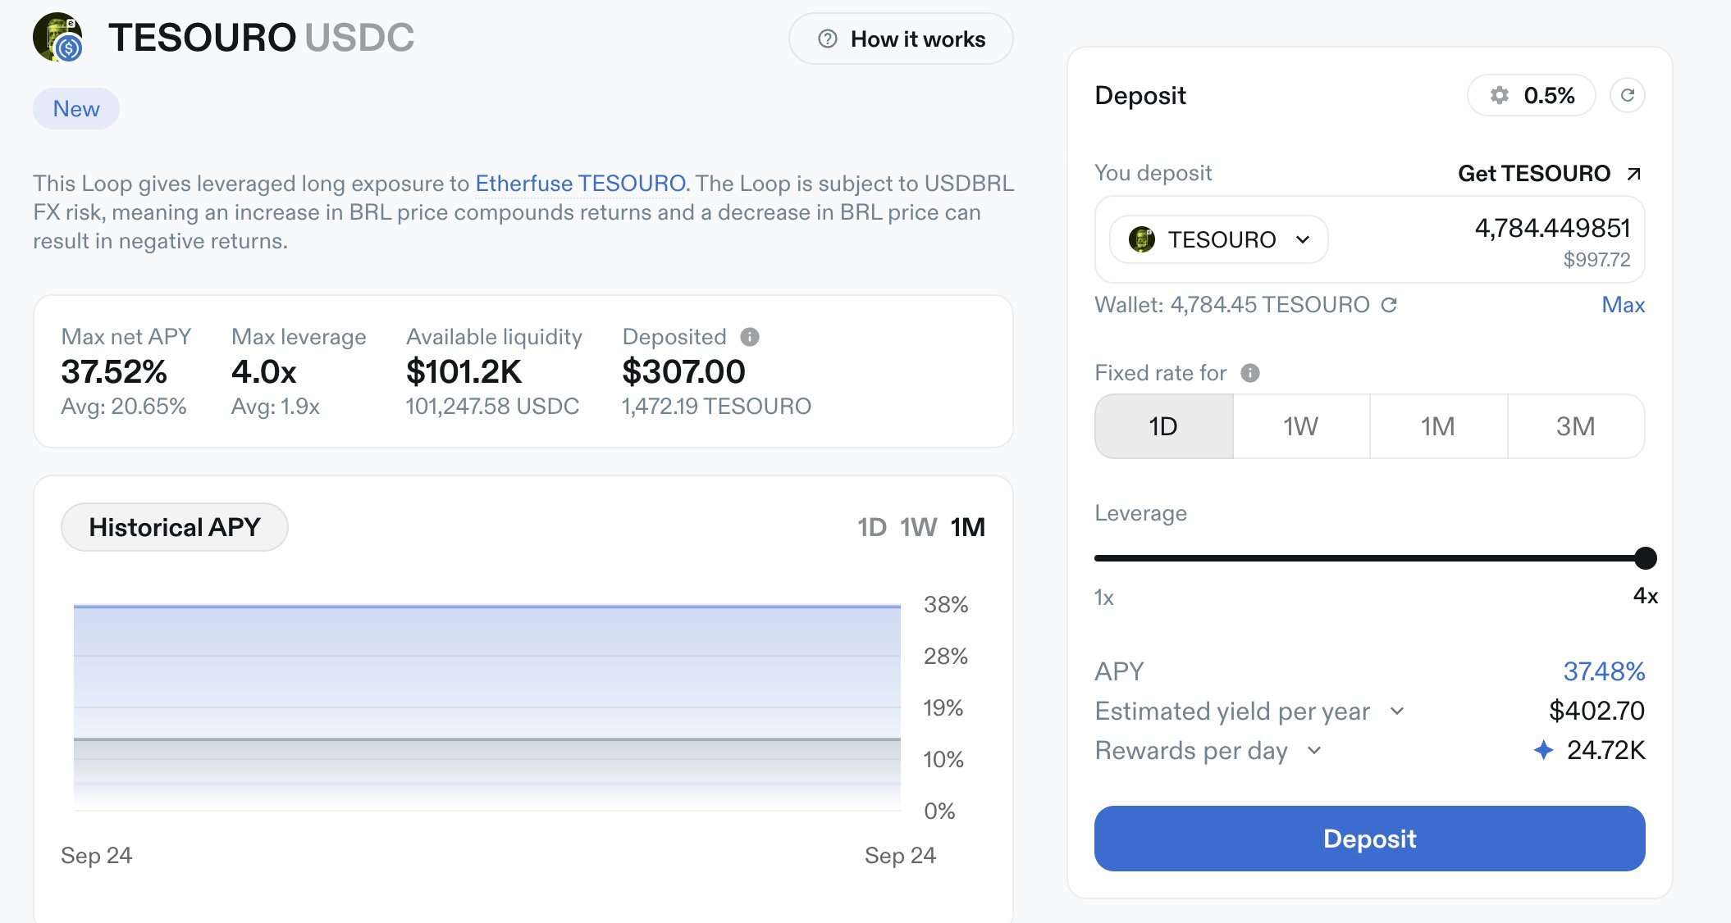The image size is (1731, 923).
Task: Click the 1x leverage minimum label
Action: (1104, 598)
